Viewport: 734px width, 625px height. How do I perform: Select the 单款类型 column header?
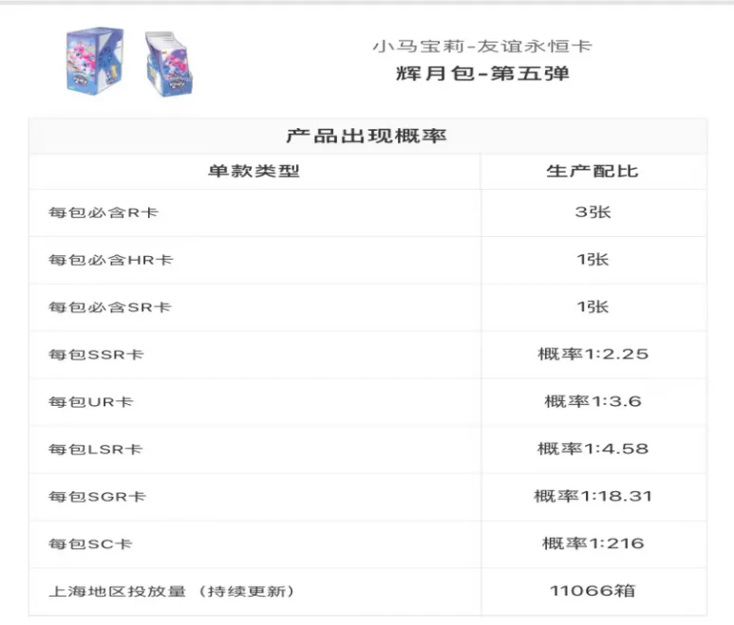pyautogui.click(x=254, y=171)
